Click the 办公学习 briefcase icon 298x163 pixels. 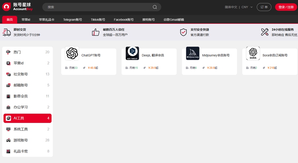tap(8, 107)
